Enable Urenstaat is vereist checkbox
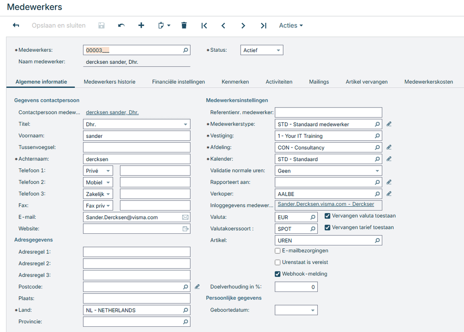The image size is (464, 332). pyautogui.click(x=278, y=262)
